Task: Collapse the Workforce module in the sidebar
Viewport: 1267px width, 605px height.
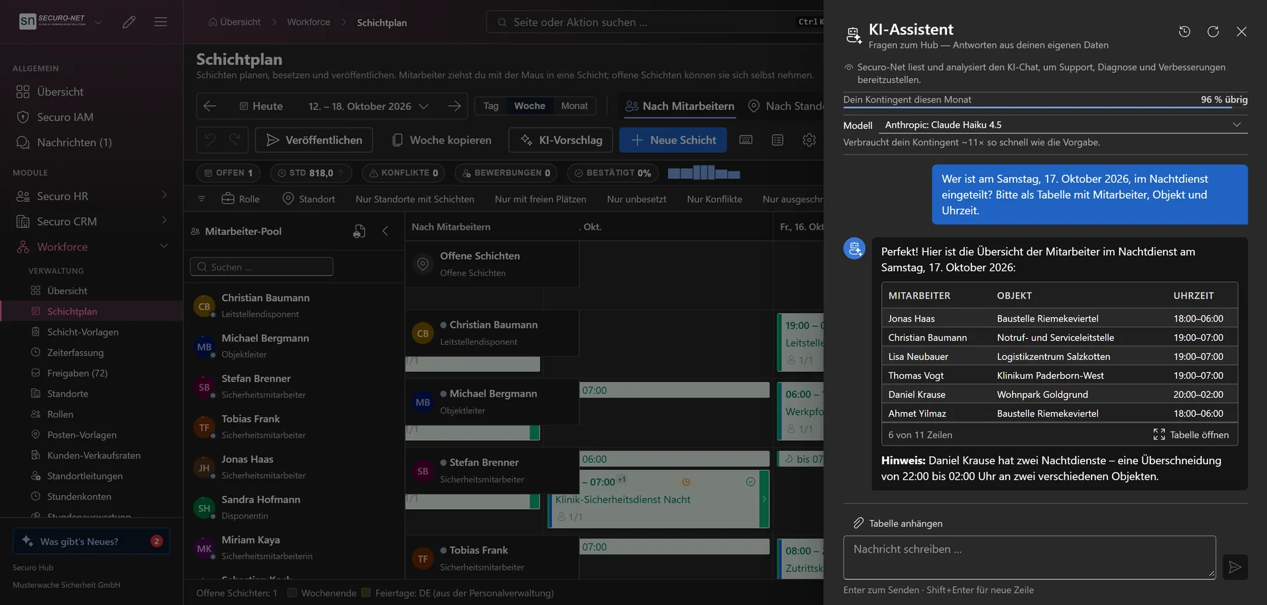Action: tap(91, 246)
